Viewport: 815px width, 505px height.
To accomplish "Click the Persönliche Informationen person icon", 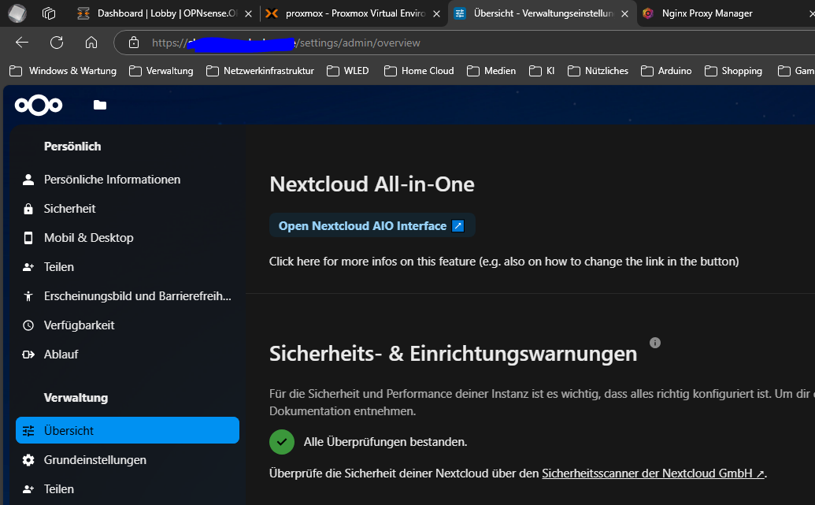I will 28,180.
